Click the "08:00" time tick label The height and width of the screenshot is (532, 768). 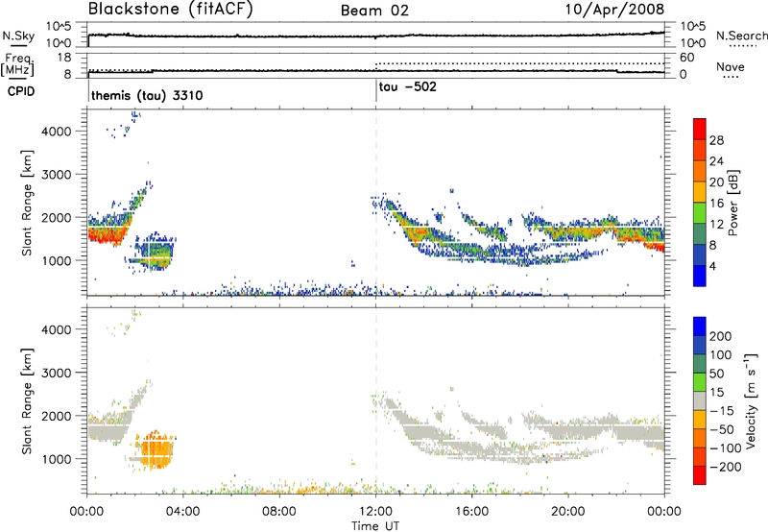(279, 512)
